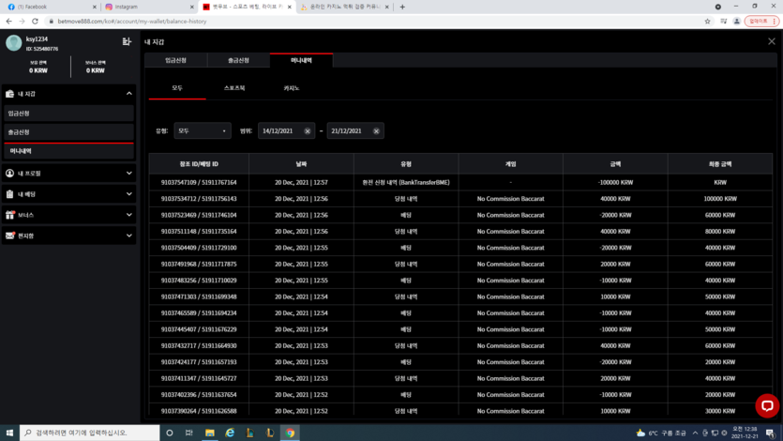Open Windows Start menu
783x441 pixels.
pyautogui.click(x=9, y=433)
